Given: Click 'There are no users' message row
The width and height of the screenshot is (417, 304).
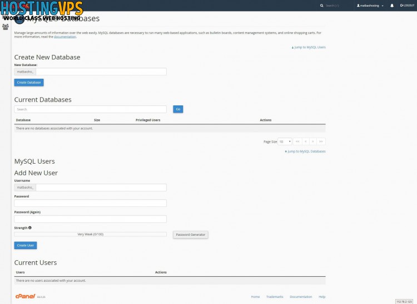Looking at the screenshot, I should tap(170, 281).
